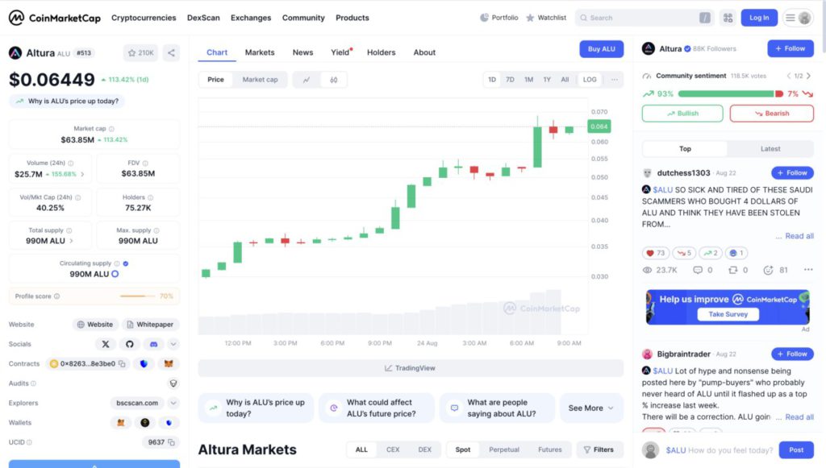Select the candlestick chart type icon
826x468 pixels.
pyautogui.click(x=332, y=78)
